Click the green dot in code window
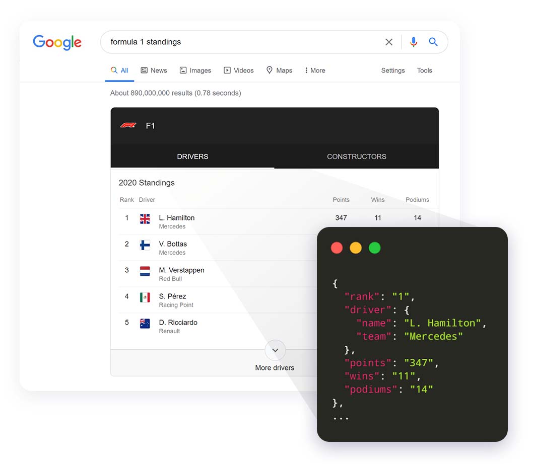Image resolution: width=533 pixels, height=464 pixels. coord(374,248)
